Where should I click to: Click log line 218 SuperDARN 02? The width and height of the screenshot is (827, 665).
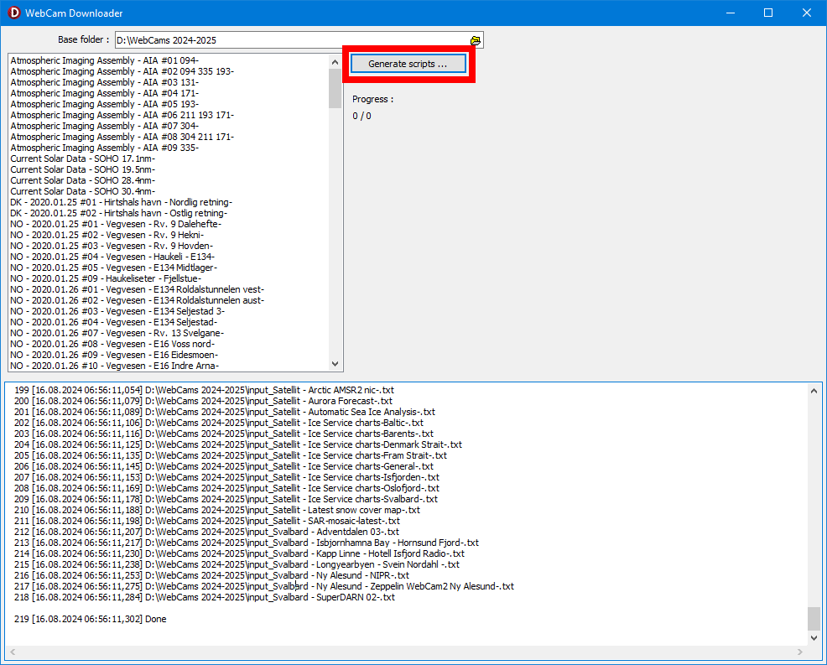tap(205, 597)
